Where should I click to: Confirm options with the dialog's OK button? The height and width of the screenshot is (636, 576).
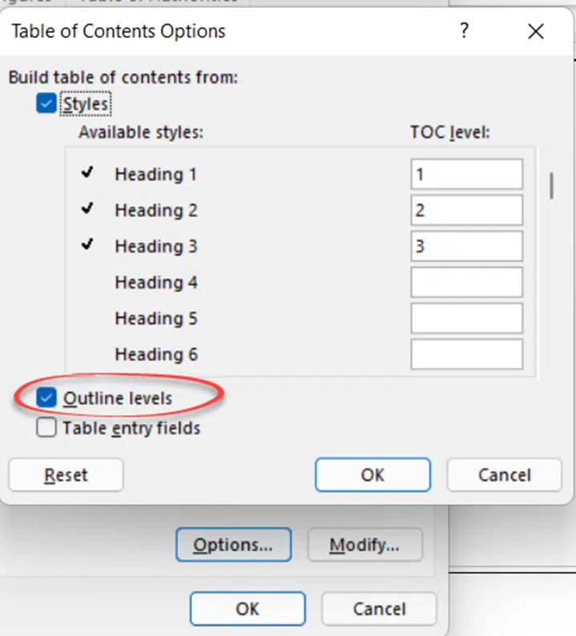[373, 475]
